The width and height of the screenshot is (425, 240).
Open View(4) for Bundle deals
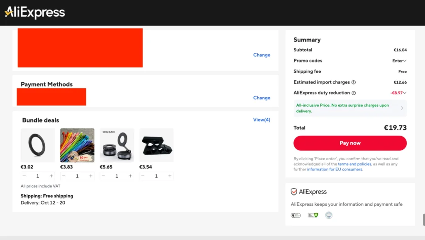click(261, 120)
